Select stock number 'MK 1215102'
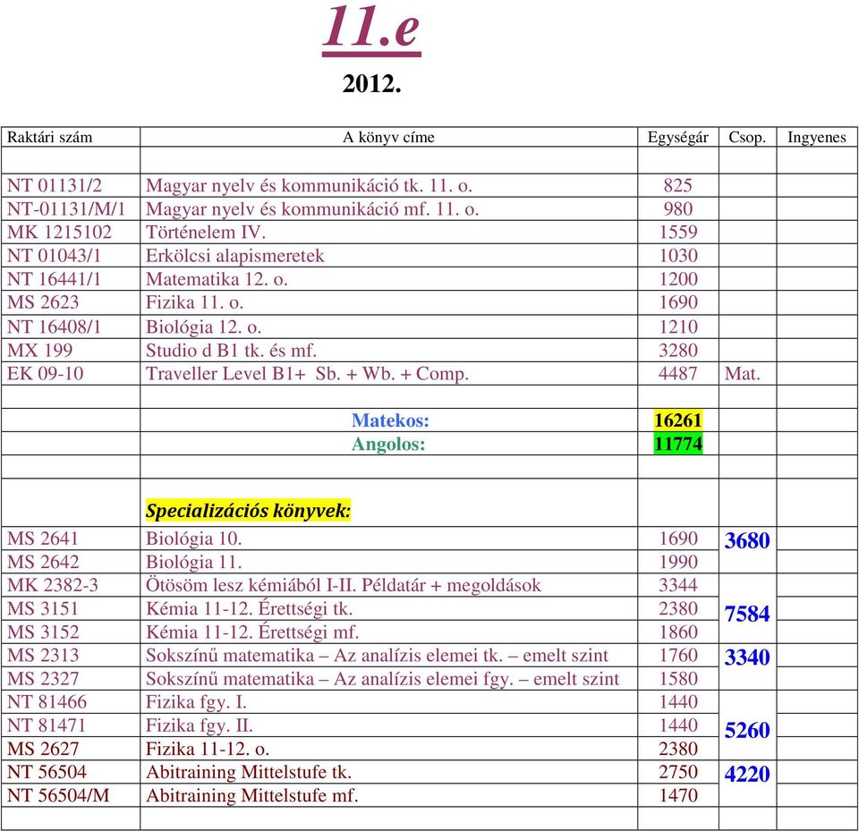Viewport: 859px width, 831px height. tap(59, 233)
